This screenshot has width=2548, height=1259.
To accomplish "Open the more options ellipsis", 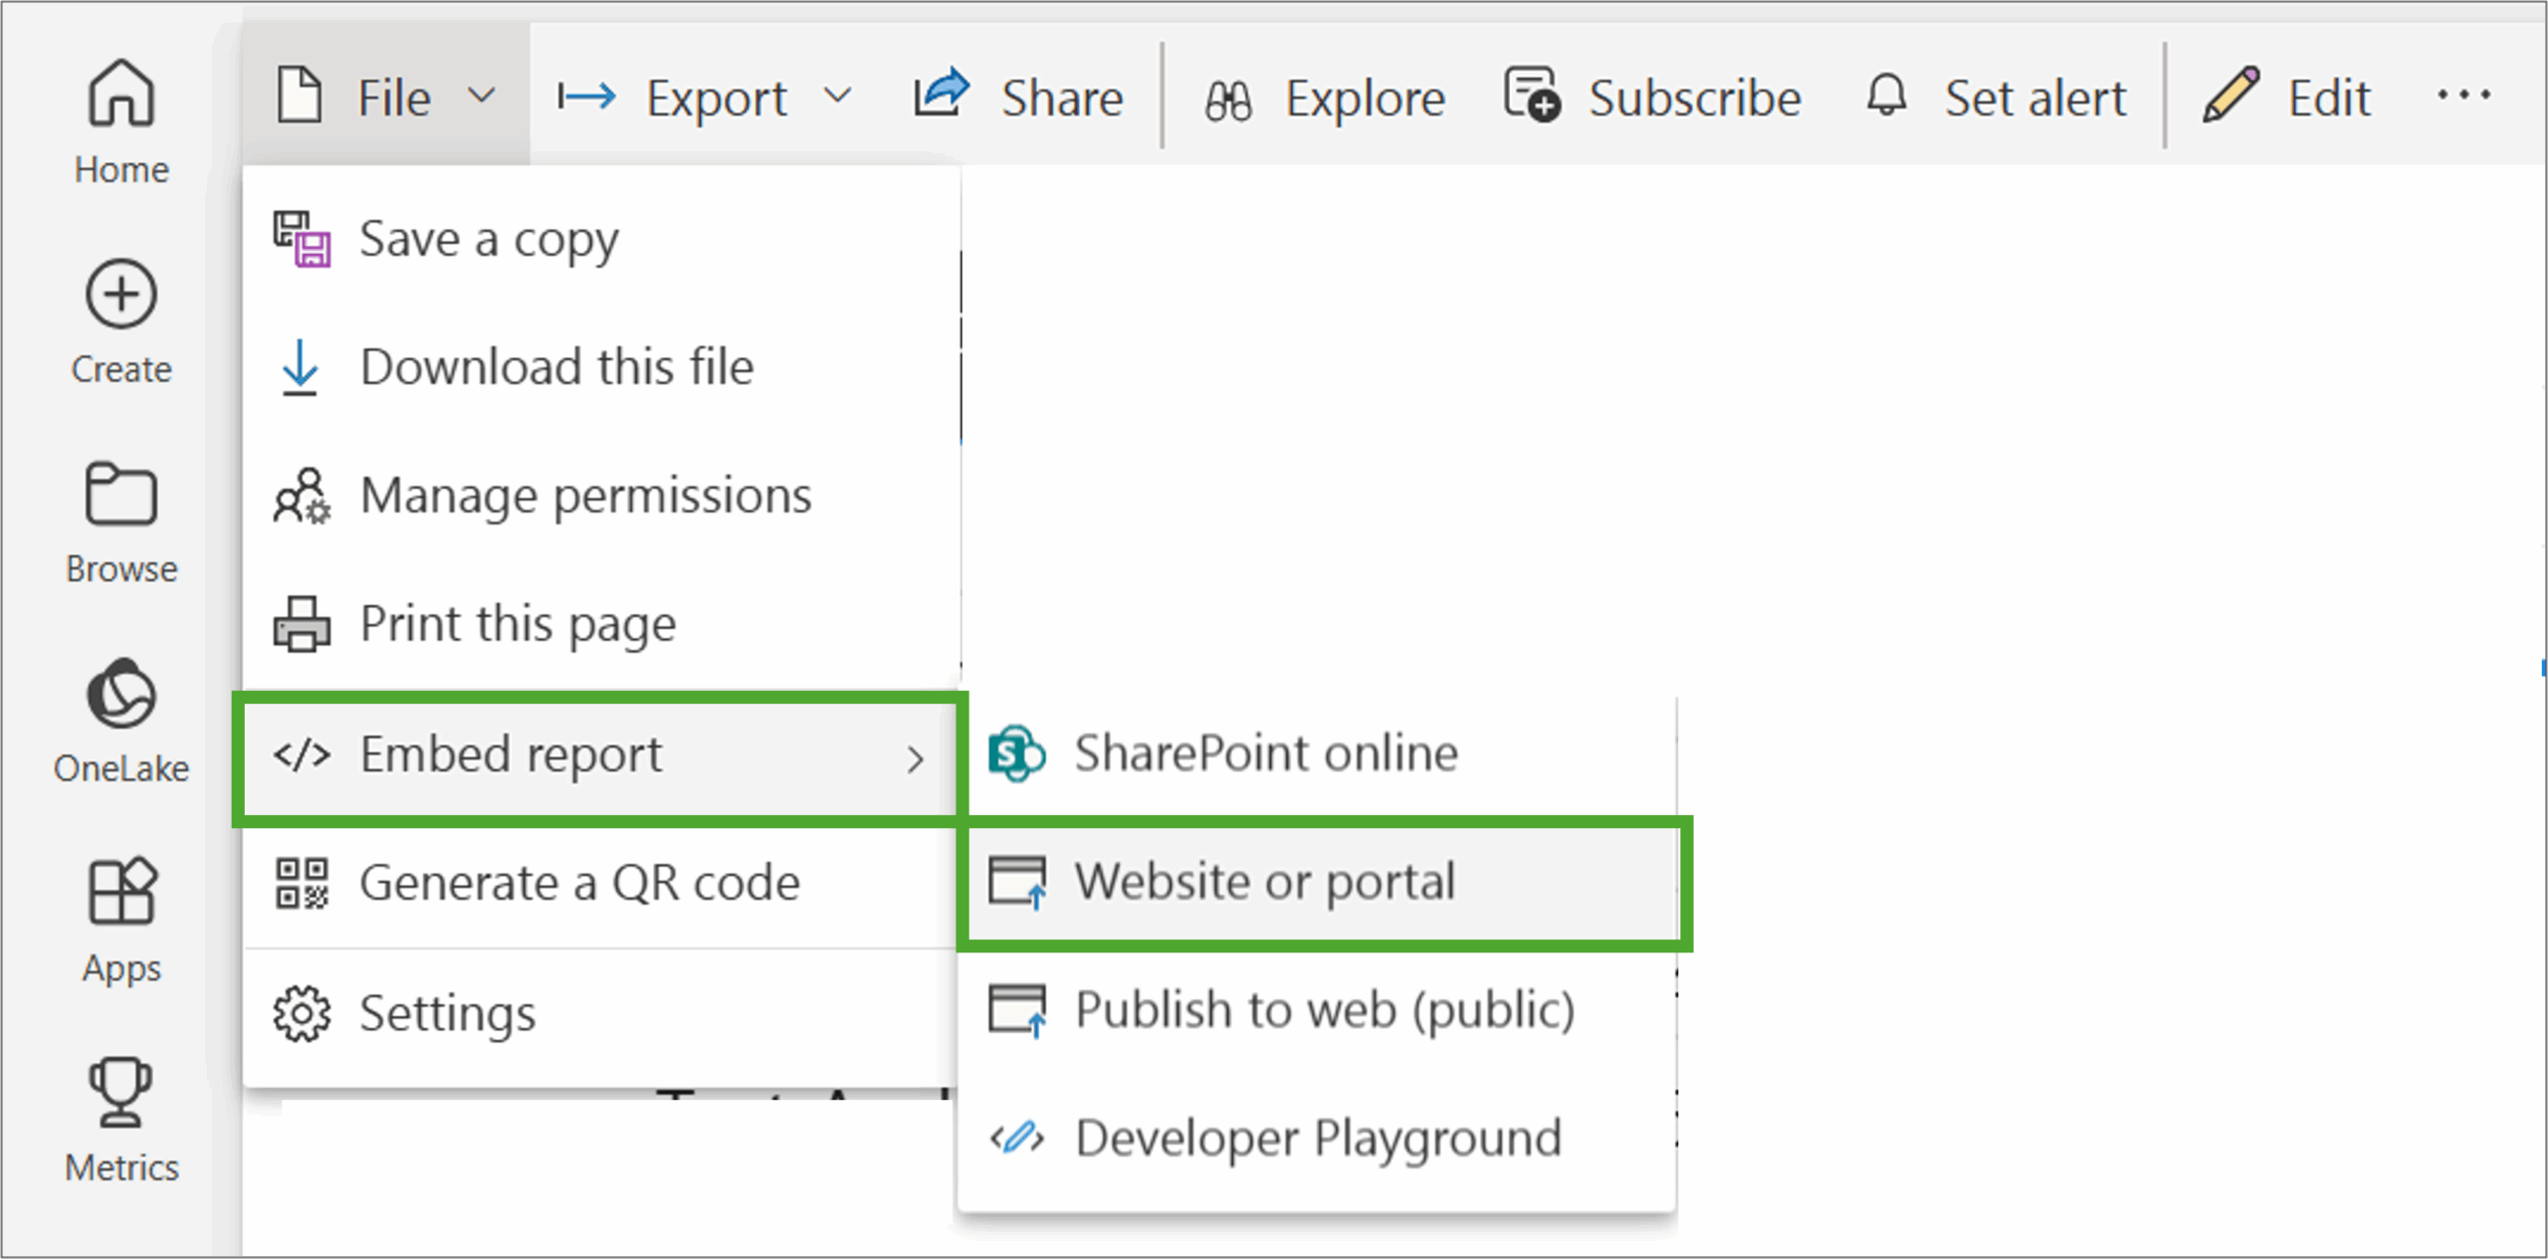I will point(2463,96).
